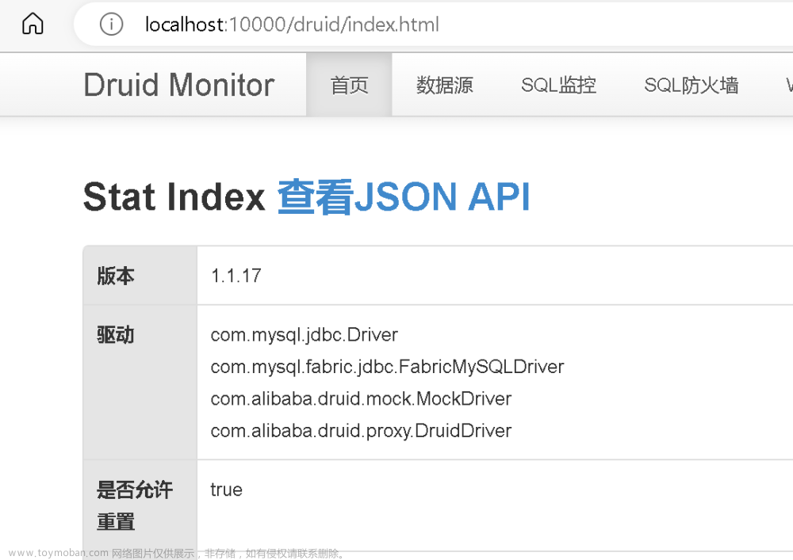Click the browser home icon
Image resolution: width=793 pixels, height=560 pixels.
[33, 24]
